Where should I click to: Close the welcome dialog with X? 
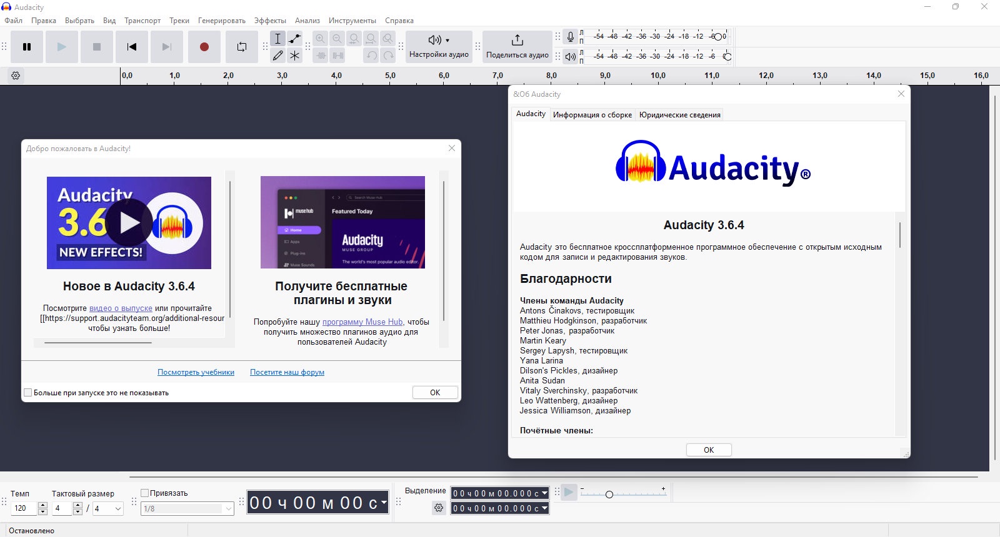tap(452, 148)
